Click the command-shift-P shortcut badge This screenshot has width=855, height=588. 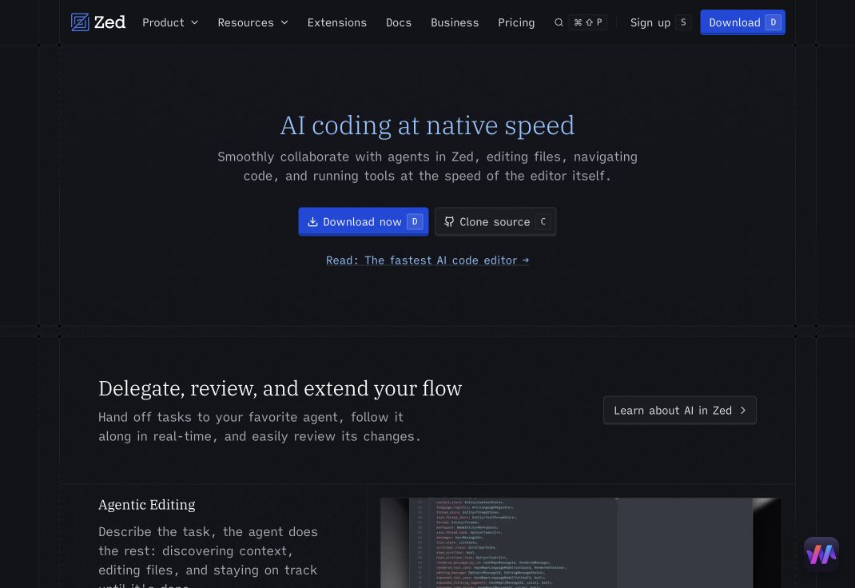[x=588, y=22]
